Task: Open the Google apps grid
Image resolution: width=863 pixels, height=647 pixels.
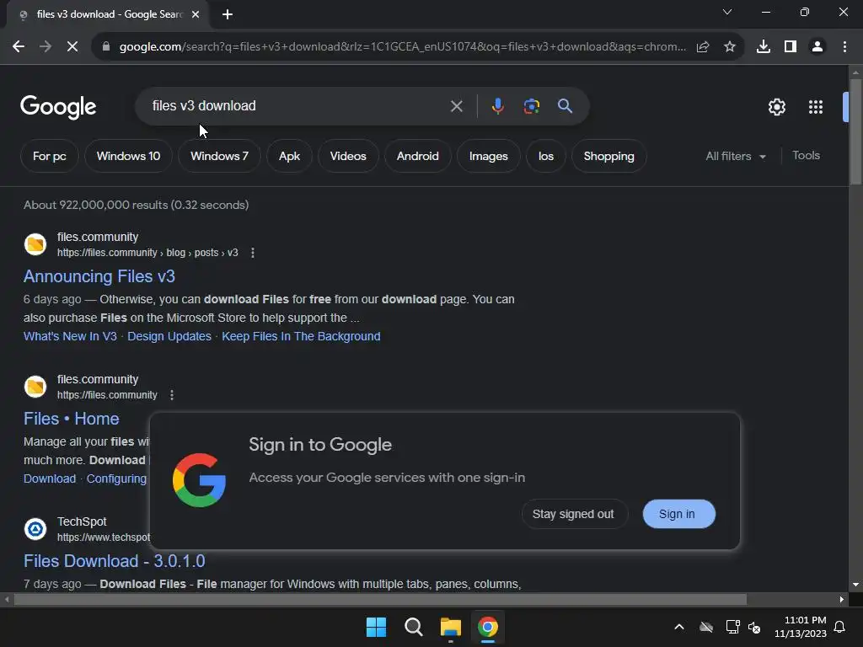Action: point(816,107)
